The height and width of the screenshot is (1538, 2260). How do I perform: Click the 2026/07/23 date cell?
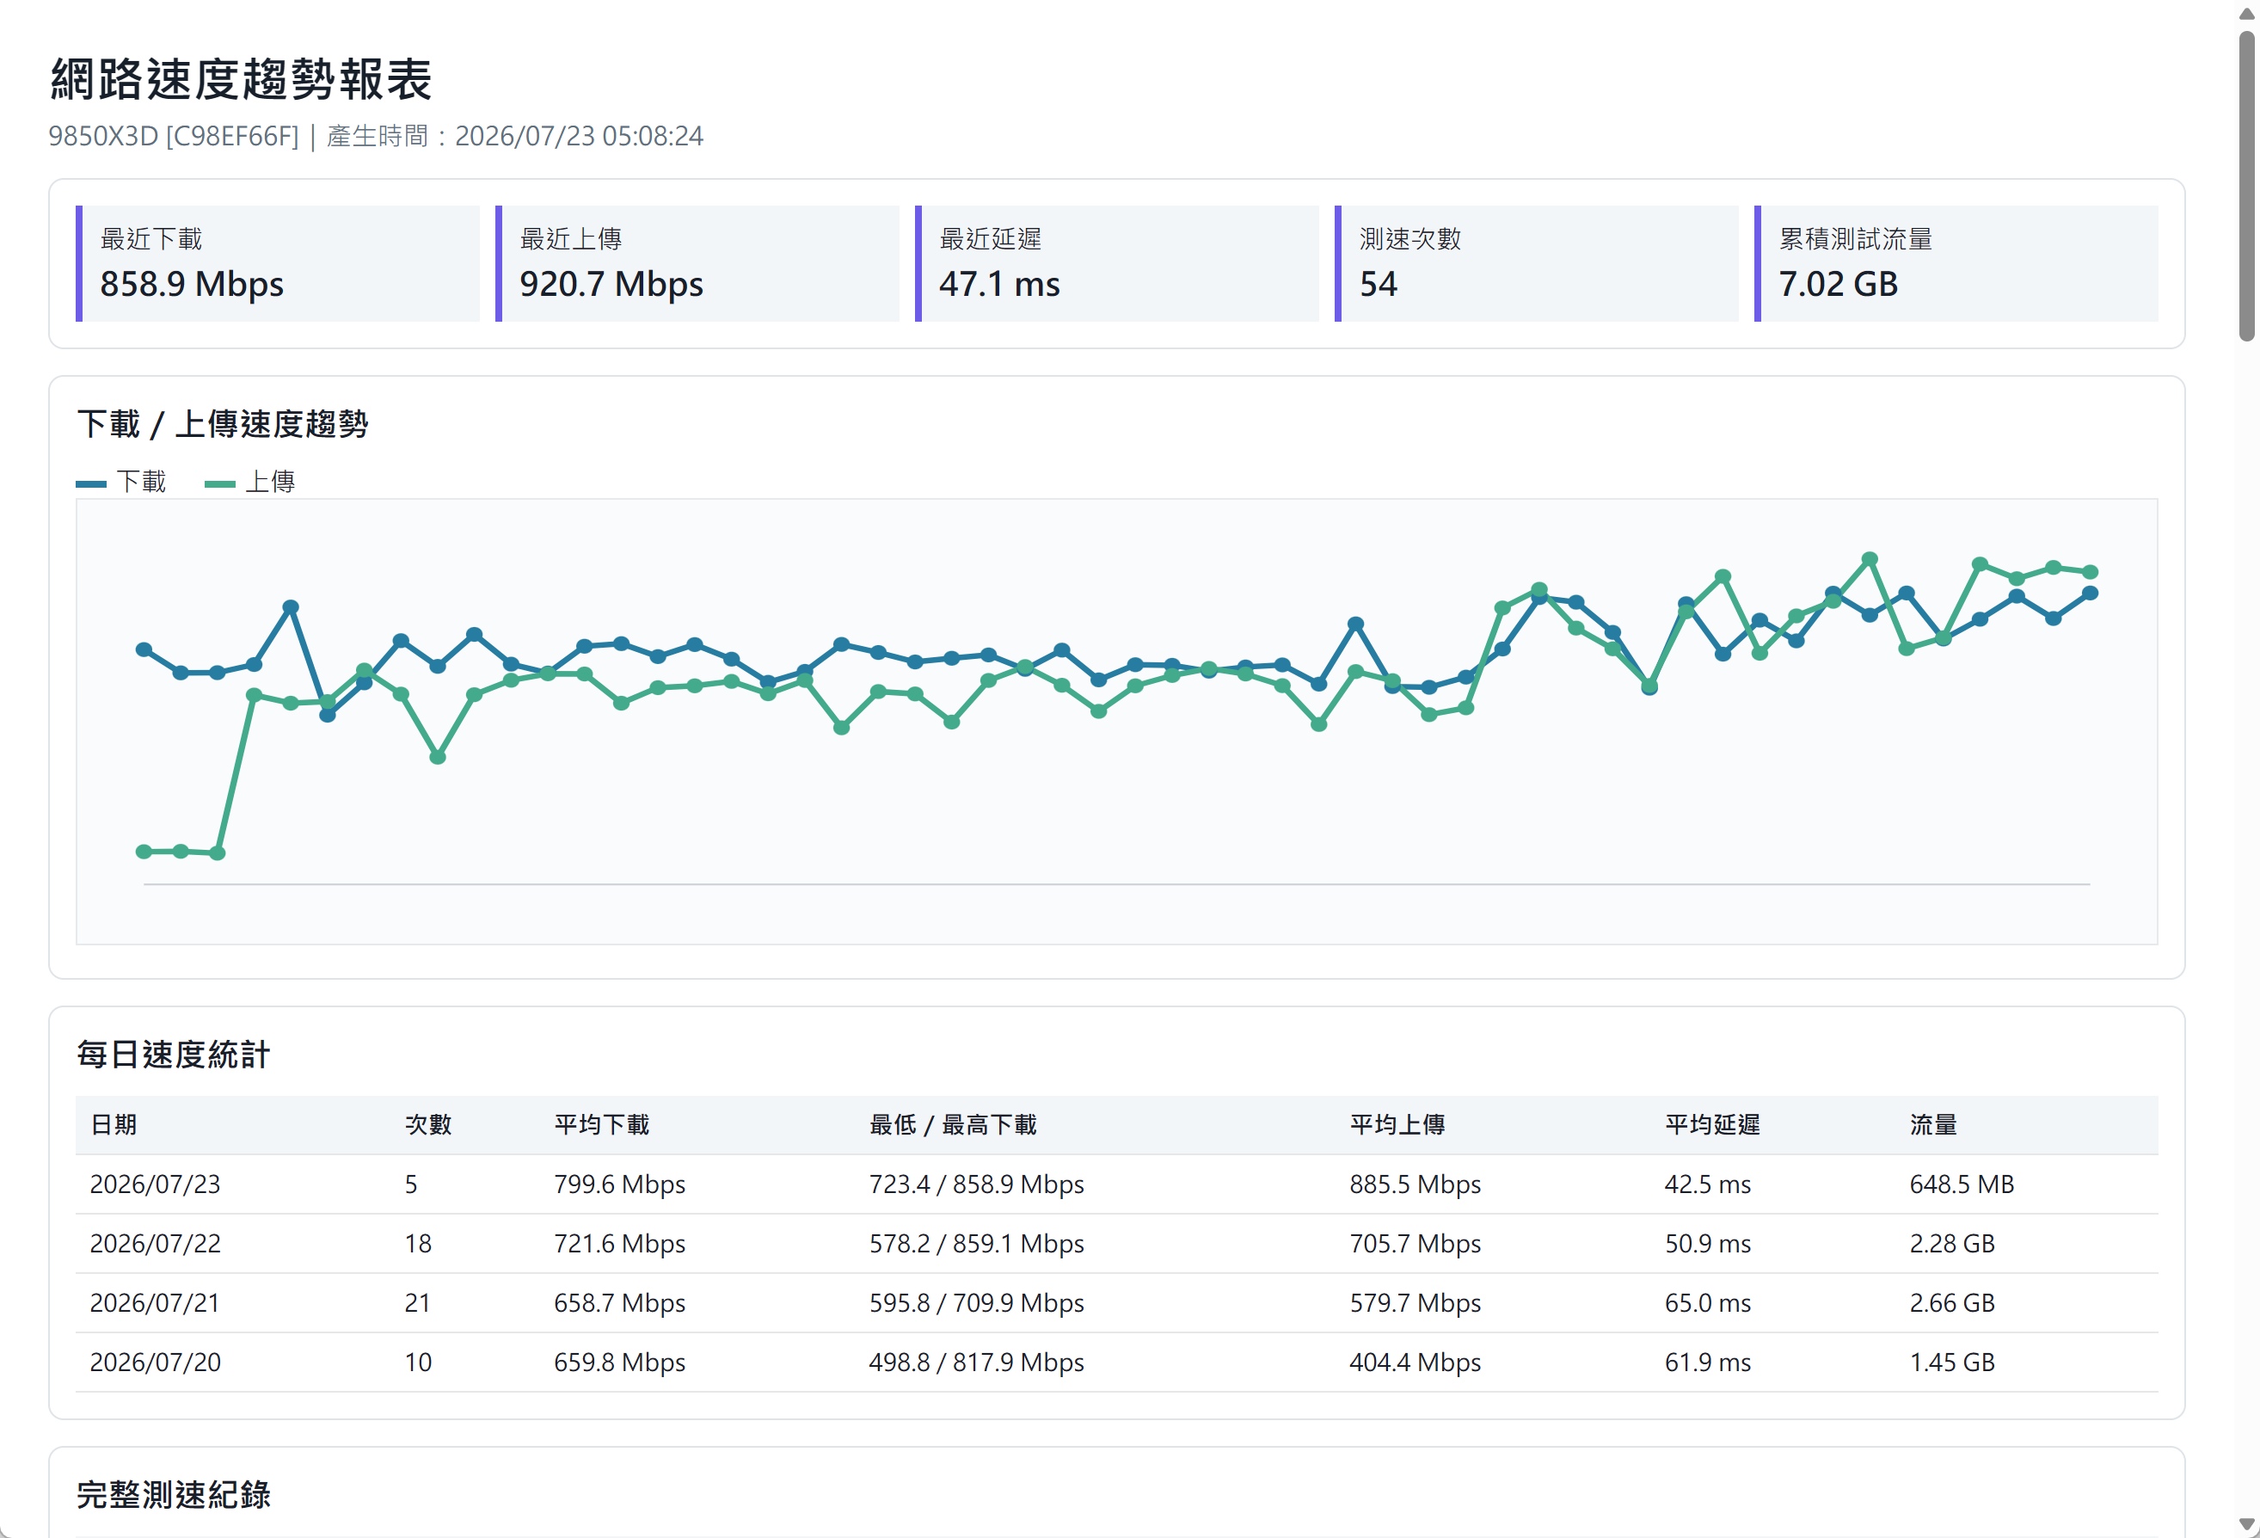[155, 1184]
